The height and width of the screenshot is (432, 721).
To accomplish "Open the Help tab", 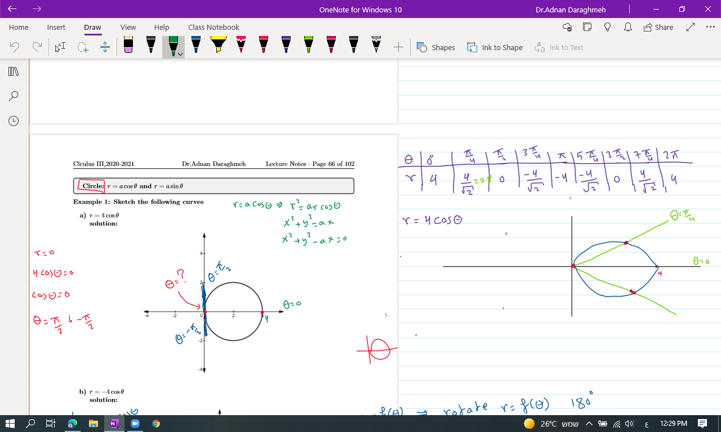I will click(162, 27).
